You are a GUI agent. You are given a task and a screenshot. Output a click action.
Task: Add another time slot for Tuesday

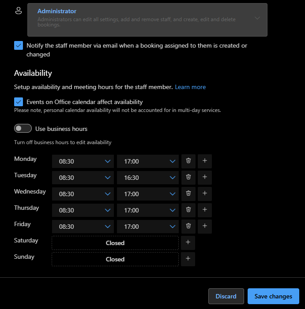[205, 178]
